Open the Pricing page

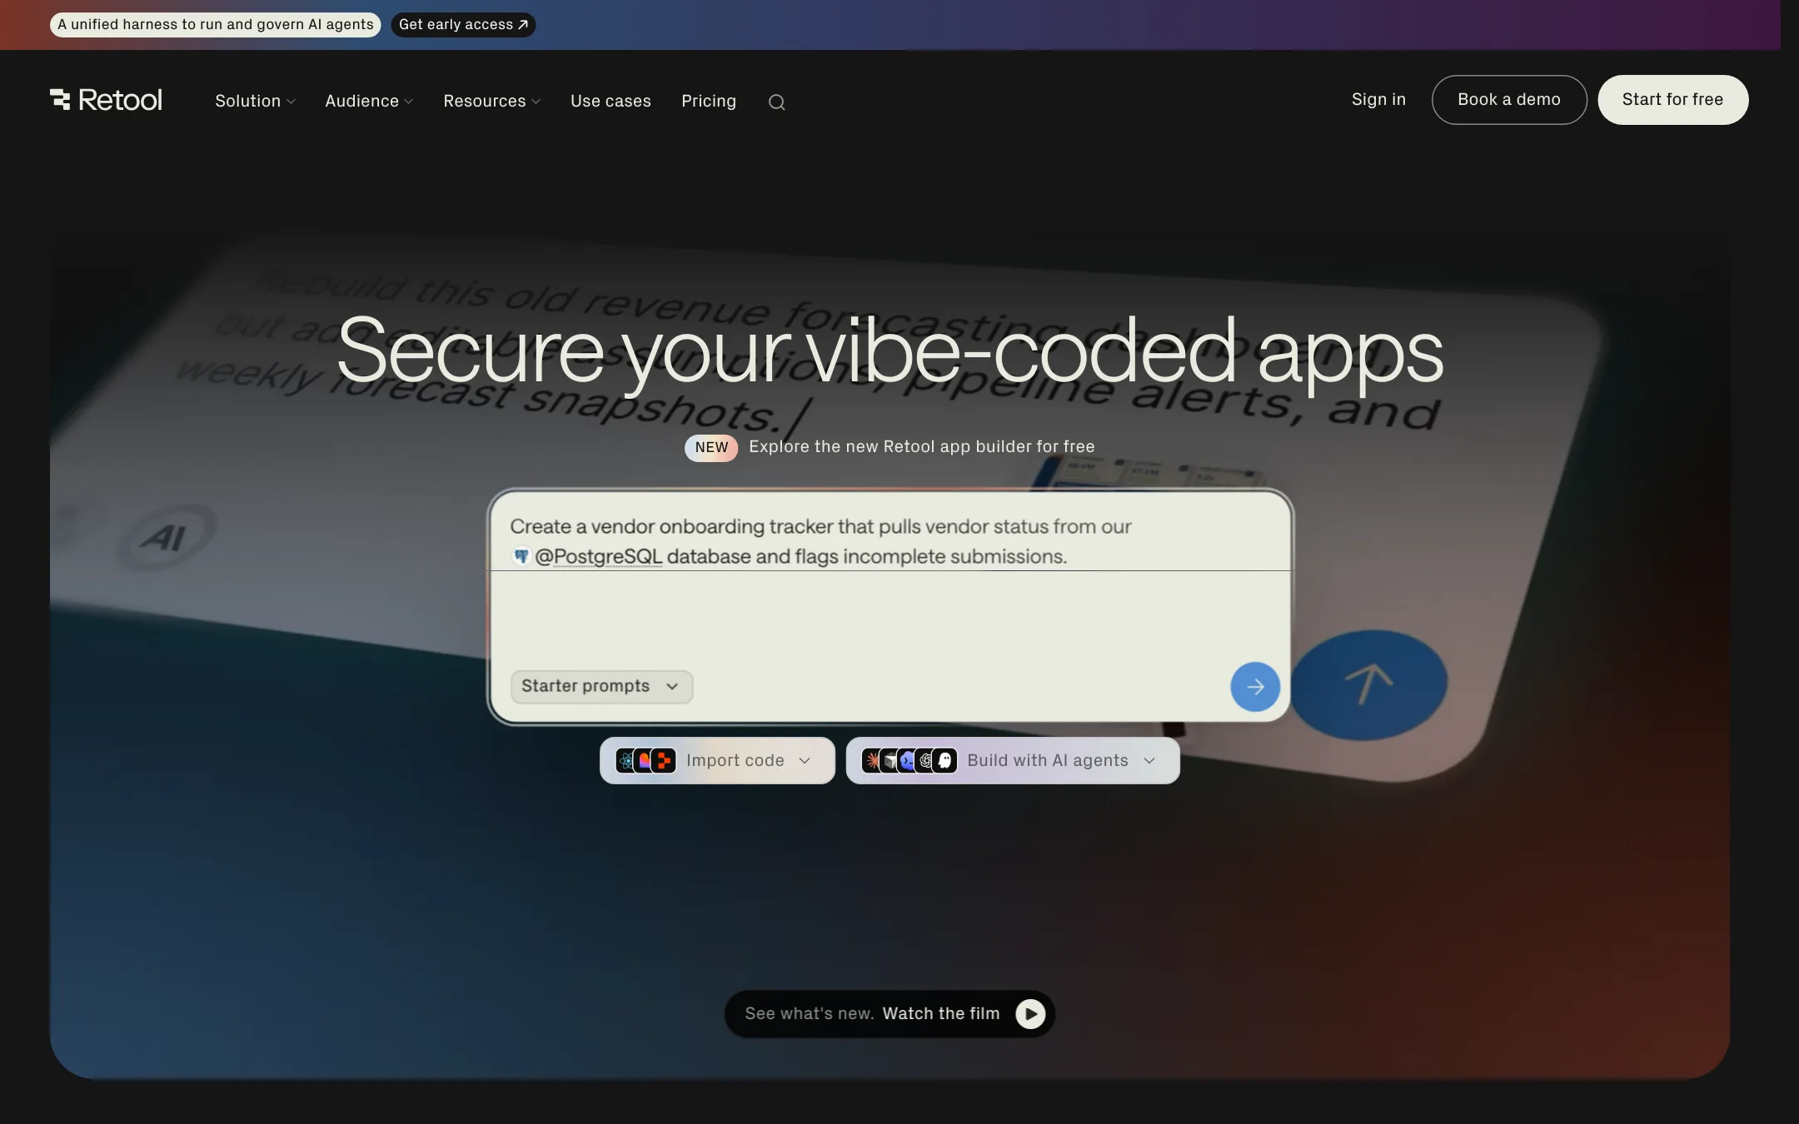(709, 101)
